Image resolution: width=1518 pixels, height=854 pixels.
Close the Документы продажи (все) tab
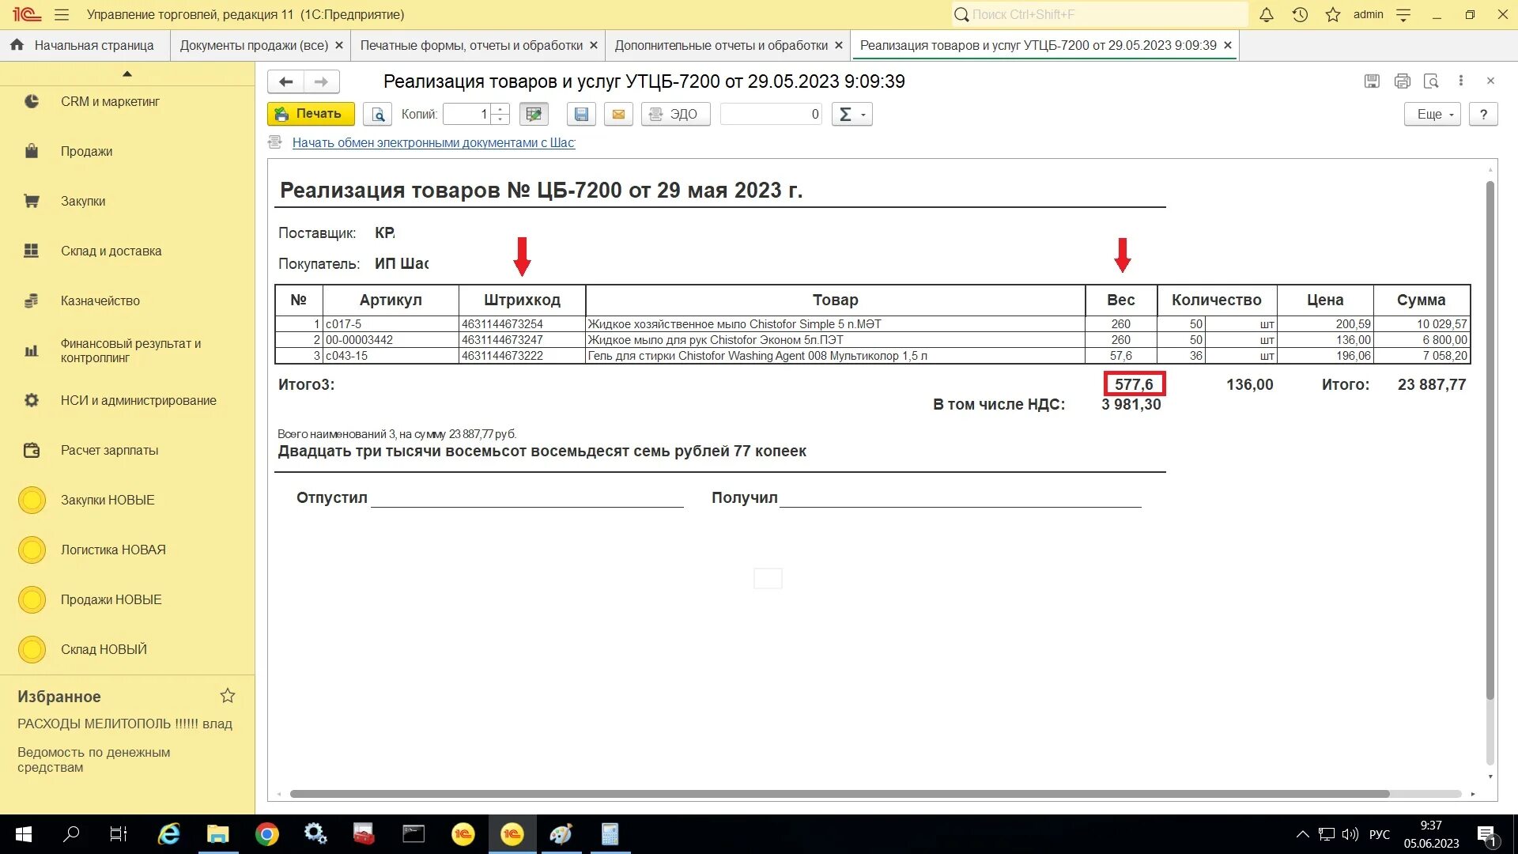click(x=339, y=45)
